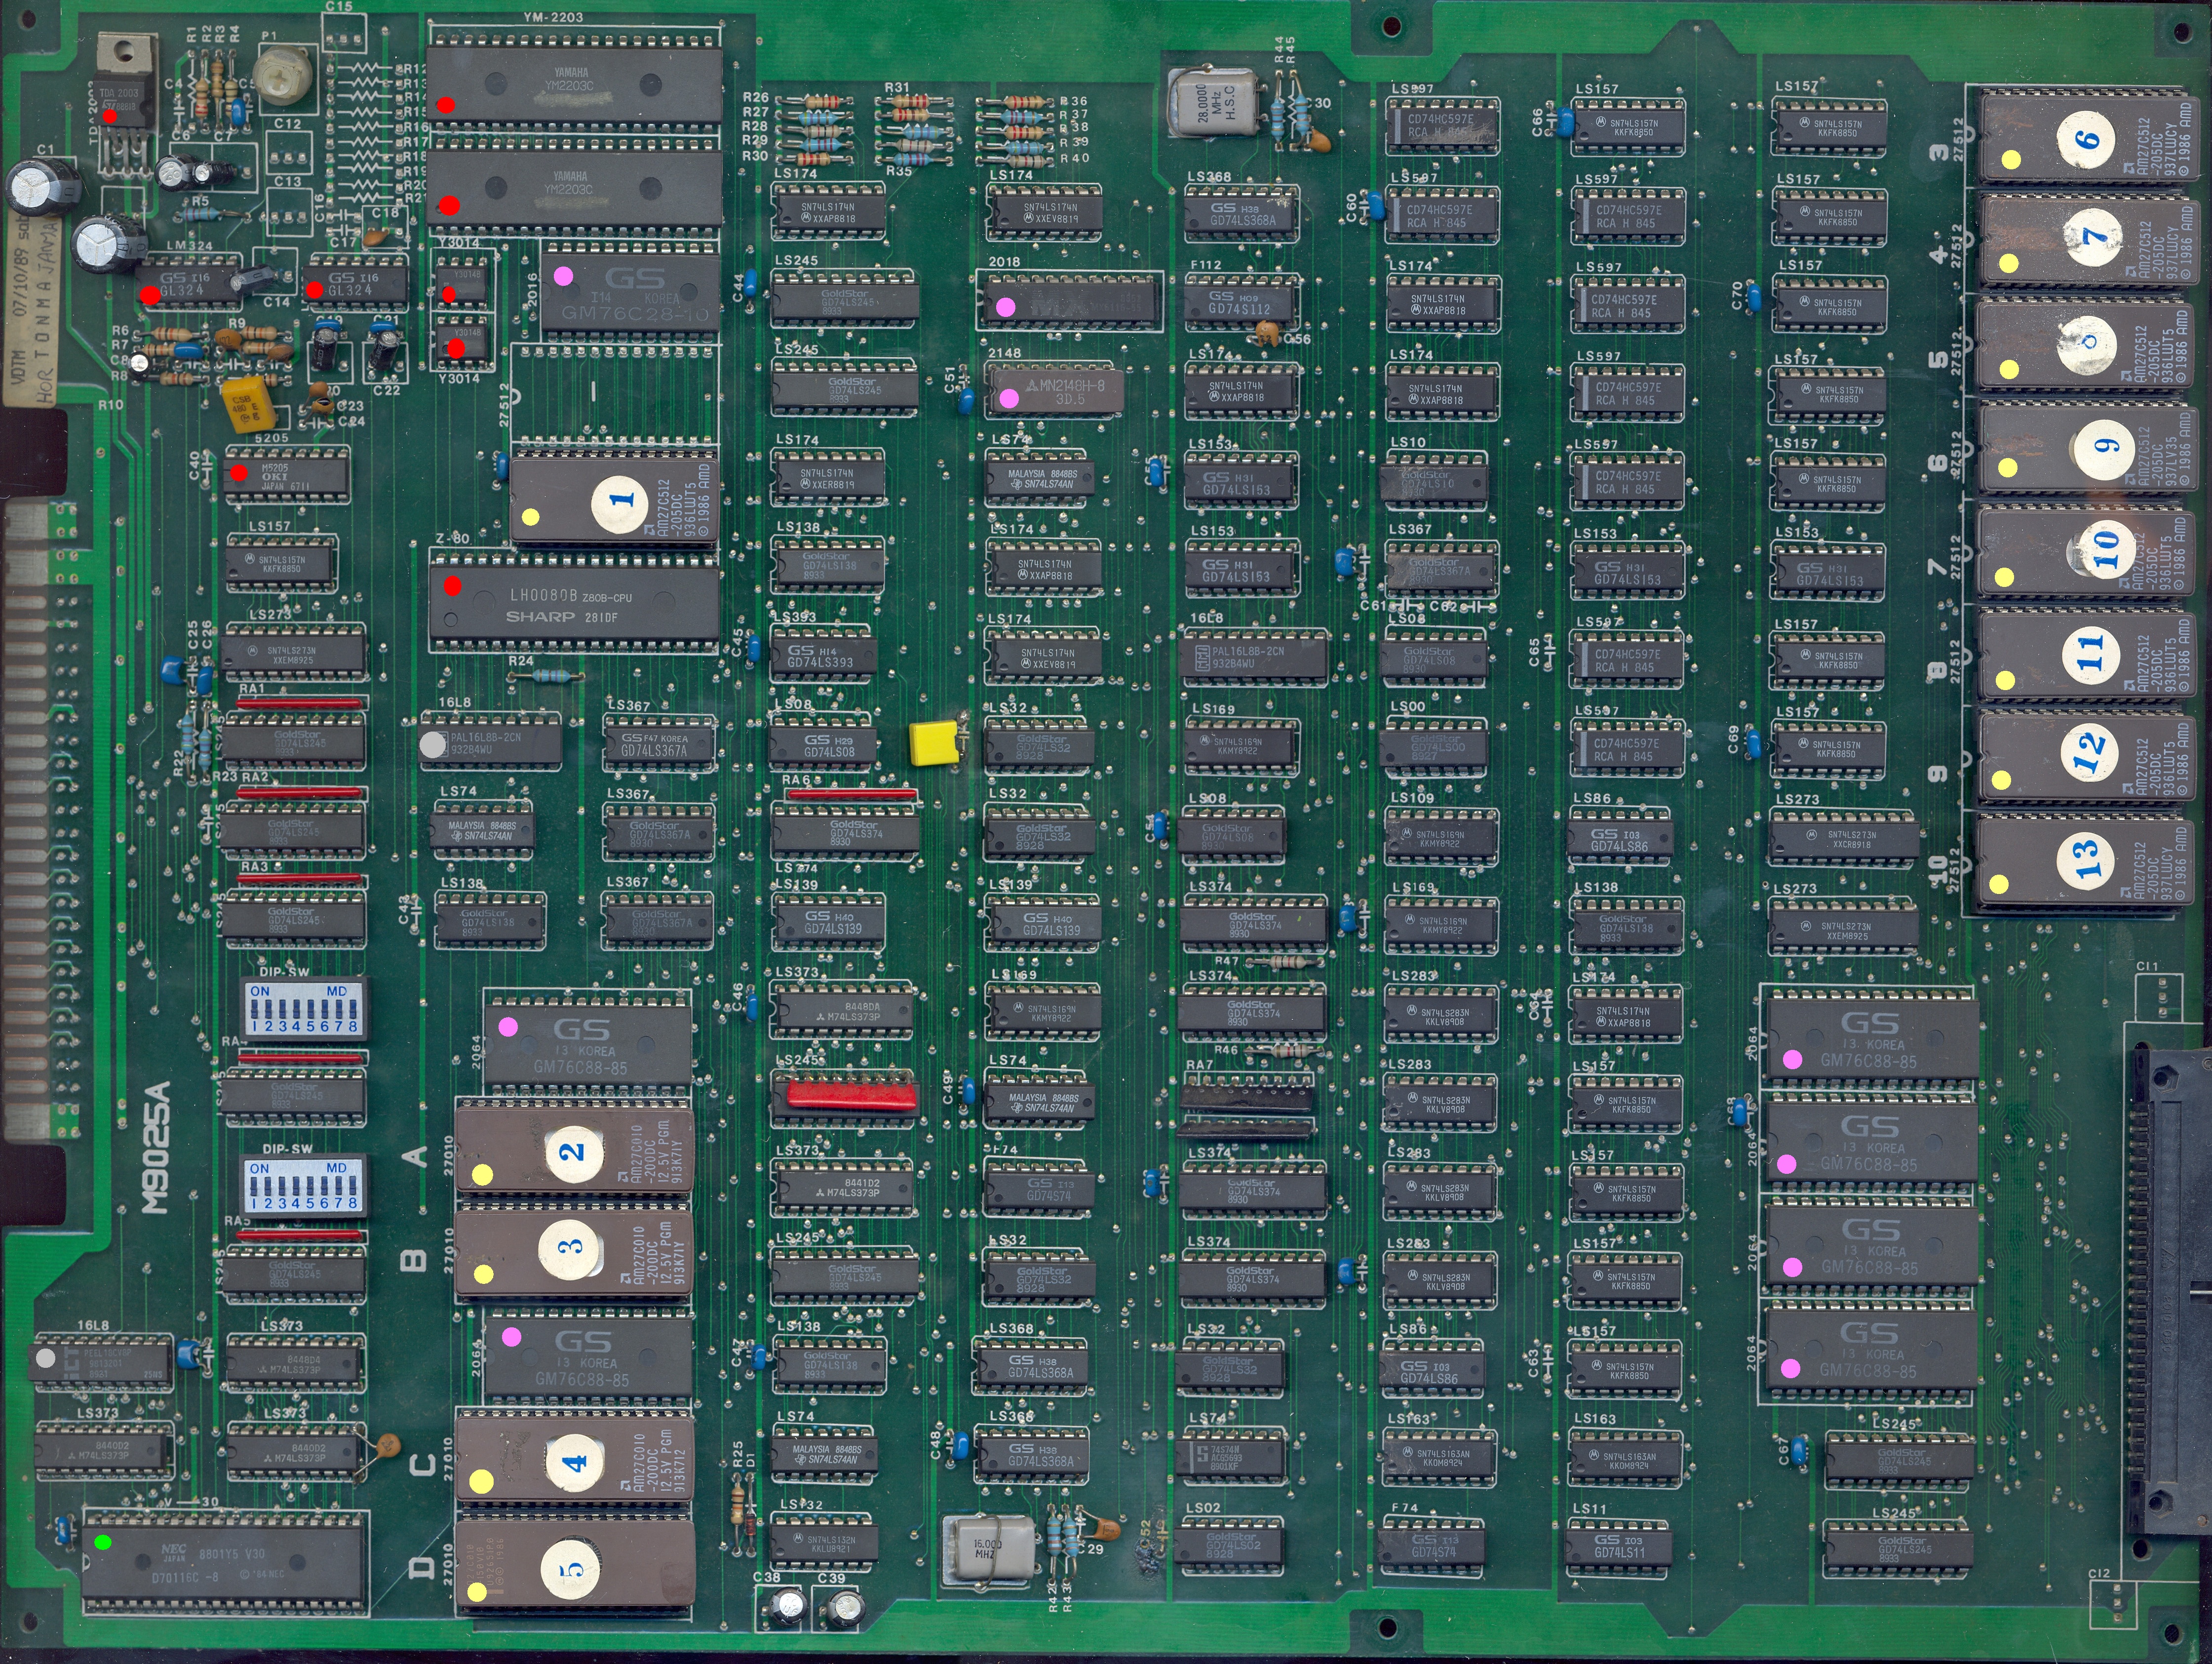
Task: Click the yellow box capacitor beside GD74LS08
Action: (x=934, y=745)
